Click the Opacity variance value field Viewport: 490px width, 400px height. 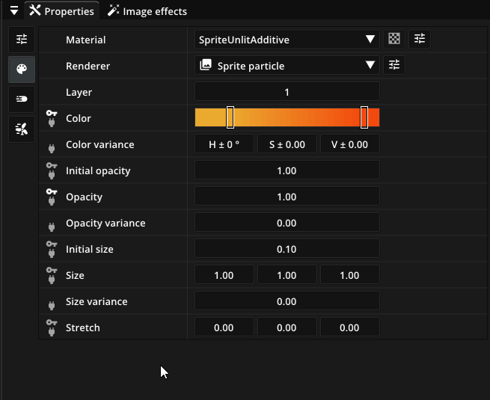click(287, 223)
